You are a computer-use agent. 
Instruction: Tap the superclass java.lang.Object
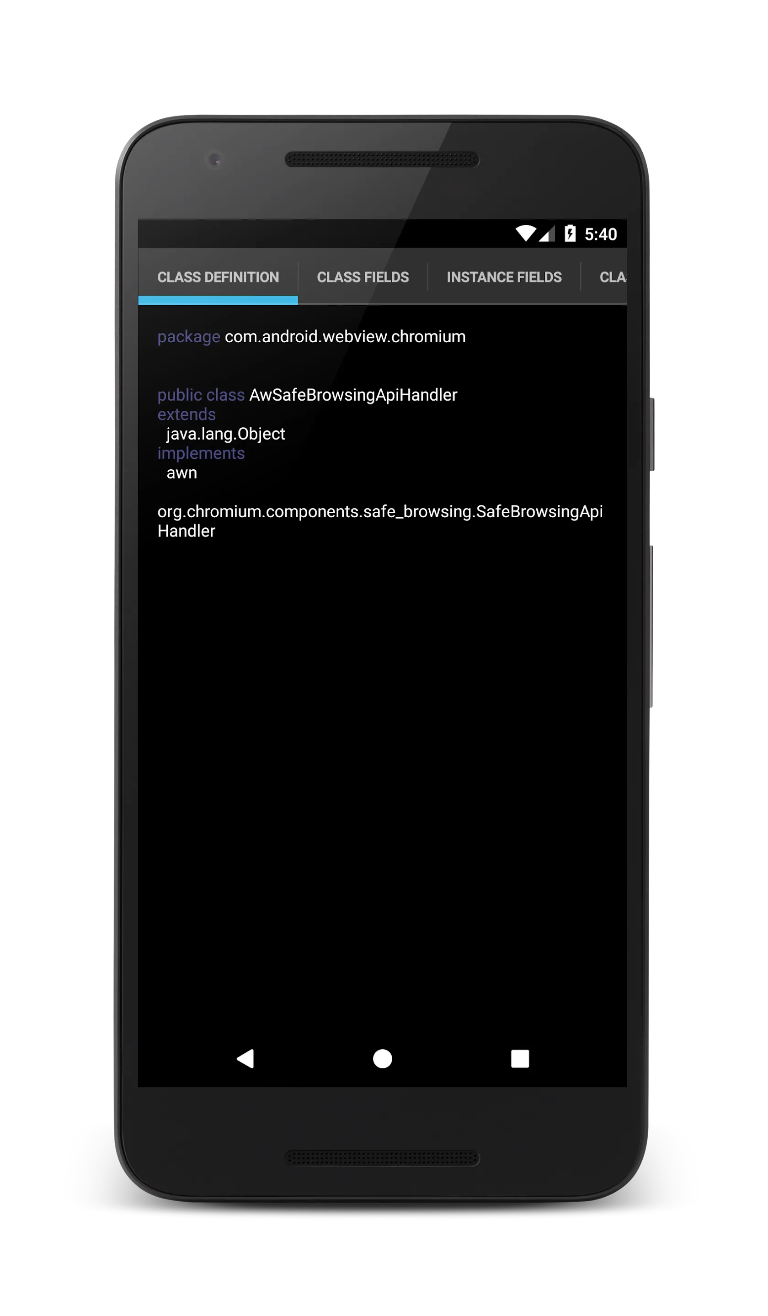pyautogui.click(x=226, y=434)
